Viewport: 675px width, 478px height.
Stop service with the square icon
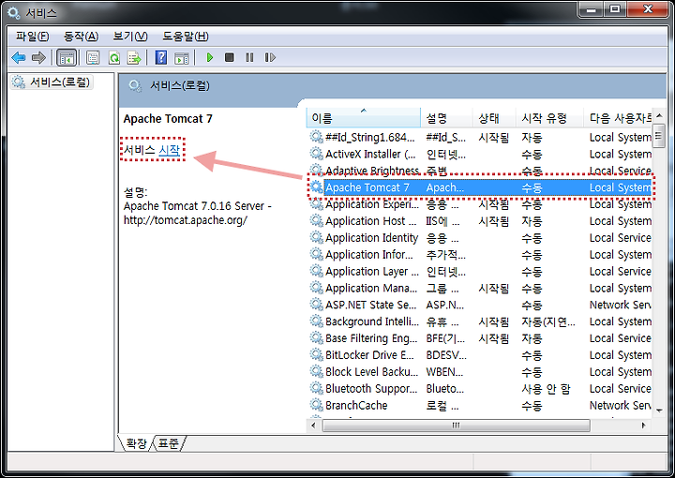tap(230, 57)
